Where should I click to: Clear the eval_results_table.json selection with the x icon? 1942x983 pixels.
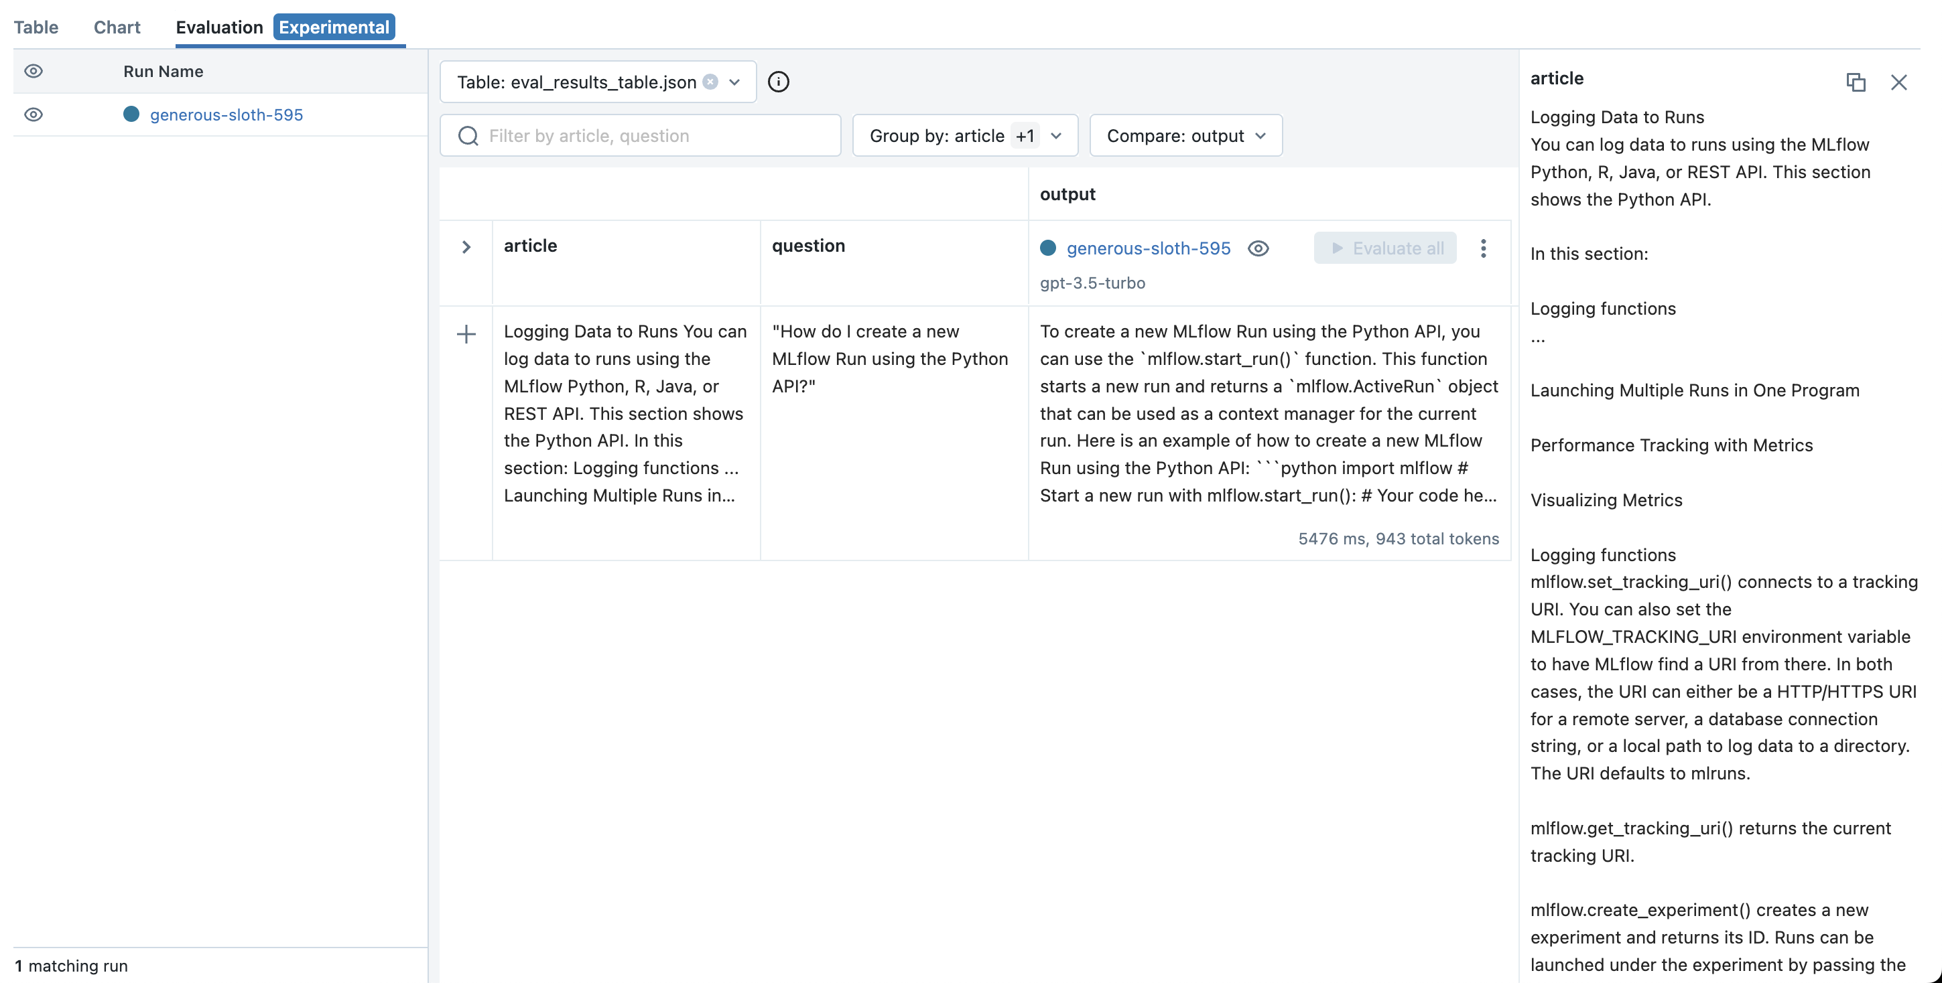710,81
